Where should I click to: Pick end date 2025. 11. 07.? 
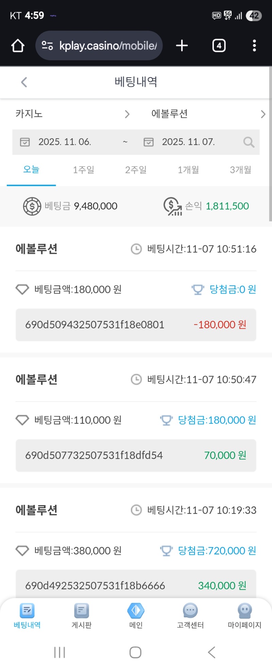tap(188, 142)
